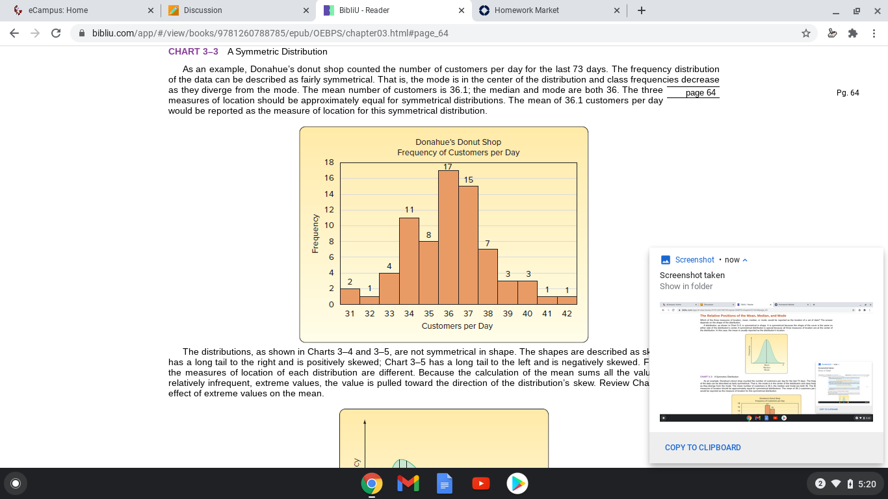Bookmark this page with the star icon
Viewport: 888px width, 499px height.
pyautogui.click(x=806, y=33)
